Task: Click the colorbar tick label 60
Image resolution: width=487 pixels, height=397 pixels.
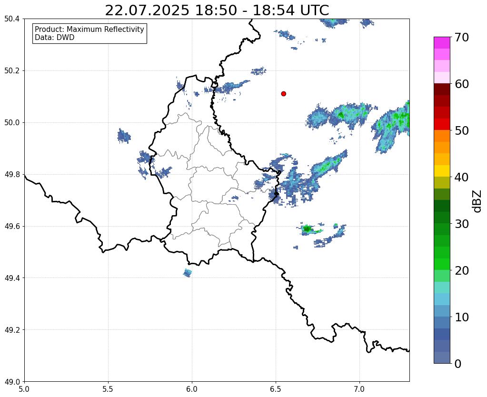Action: (462, 84)
